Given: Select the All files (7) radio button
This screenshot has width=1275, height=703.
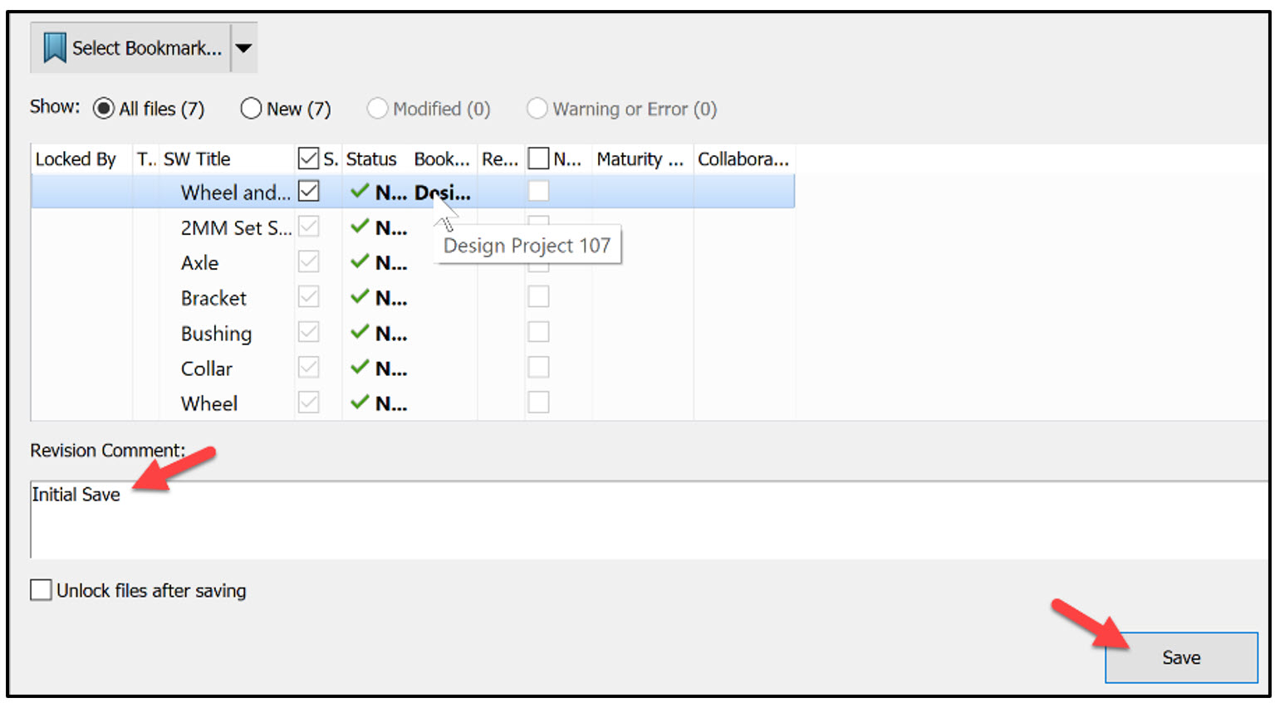Looking at the screenshot, I should pyautogui.click(x=103, y=108).
